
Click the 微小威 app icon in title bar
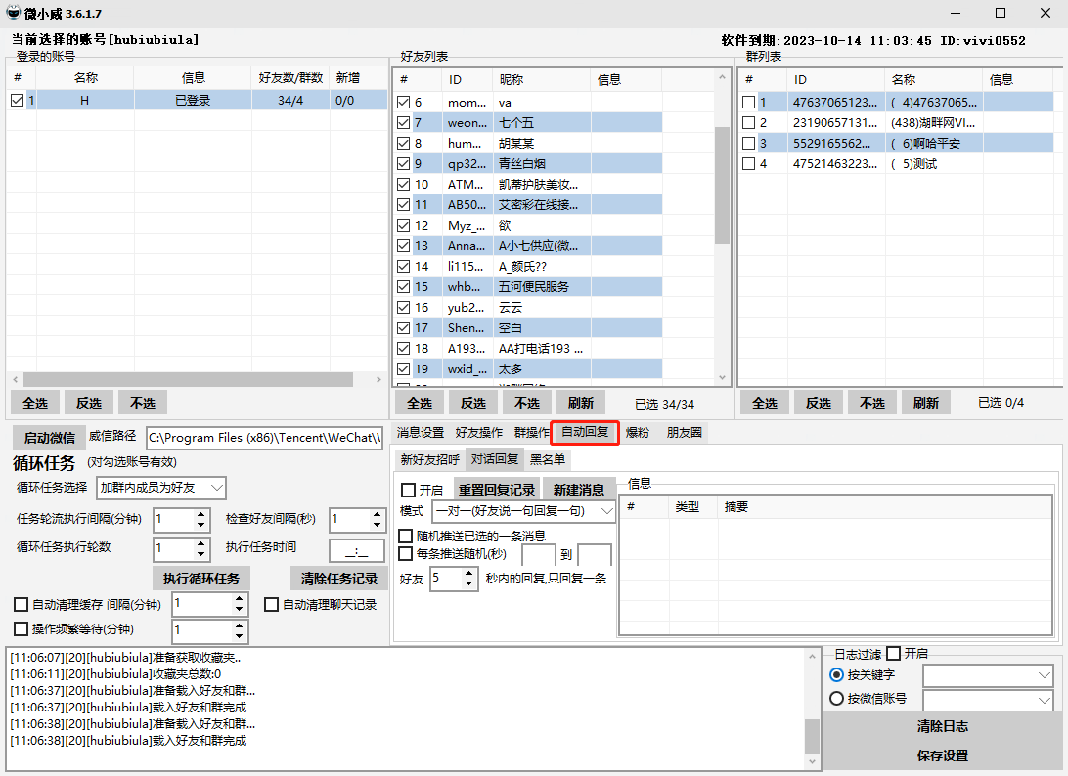(14, 13)
